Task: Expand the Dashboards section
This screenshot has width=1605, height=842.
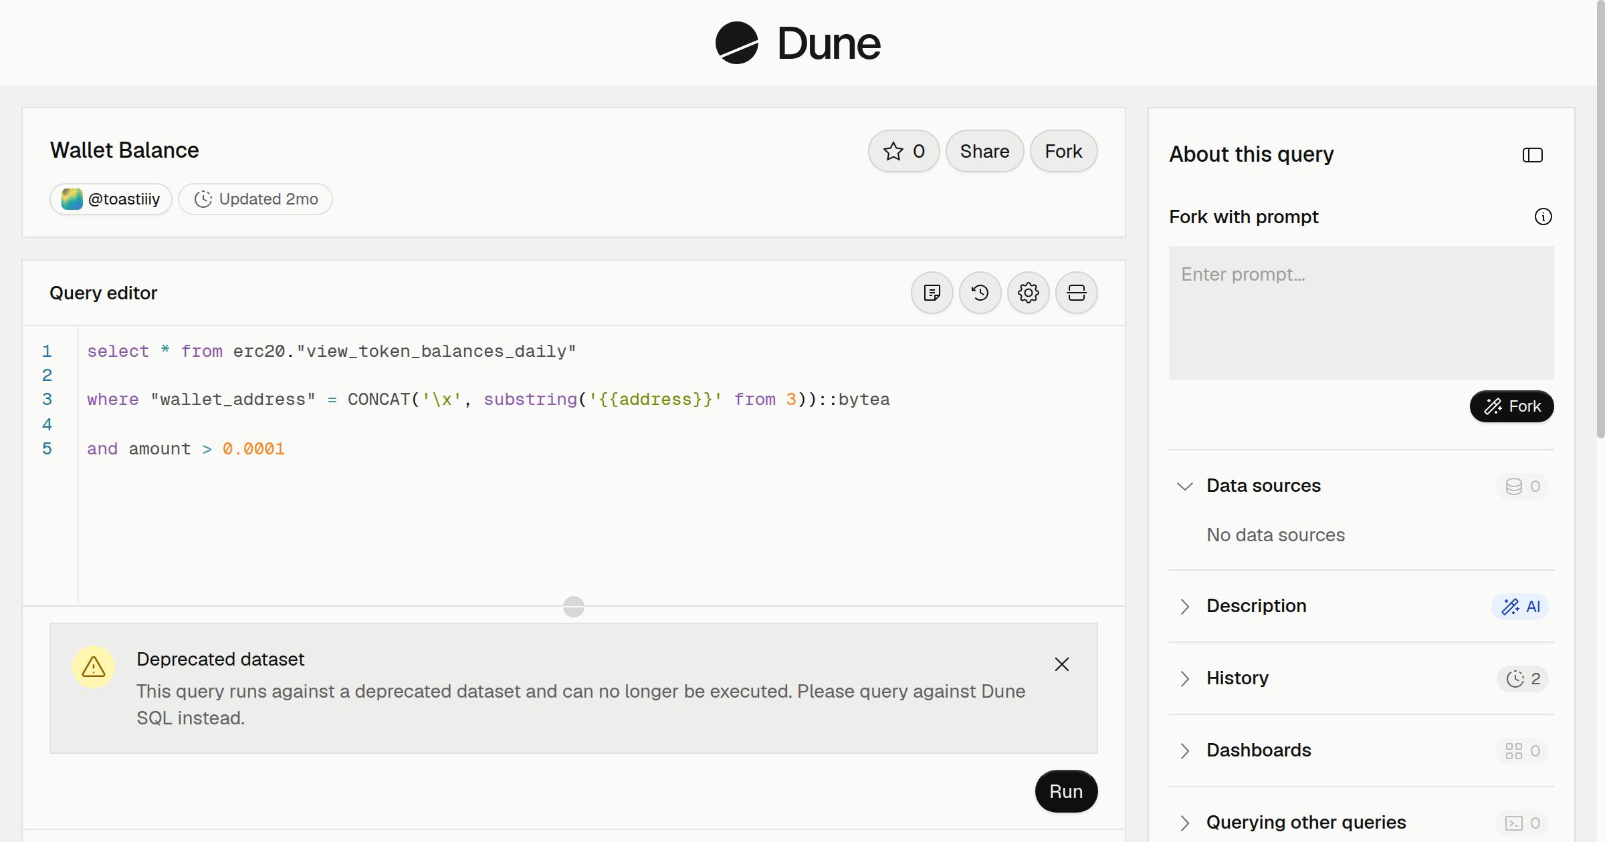Action: click(x=1185, y=750)
